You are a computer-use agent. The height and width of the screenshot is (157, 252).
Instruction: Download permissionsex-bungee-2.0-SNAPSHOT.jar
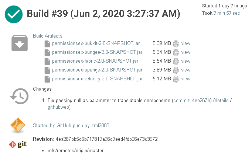[x=97, y=52]
